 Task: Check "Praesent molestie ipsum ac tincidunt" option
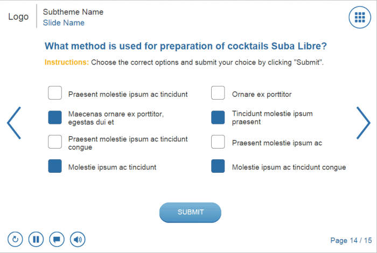(55, 93)
